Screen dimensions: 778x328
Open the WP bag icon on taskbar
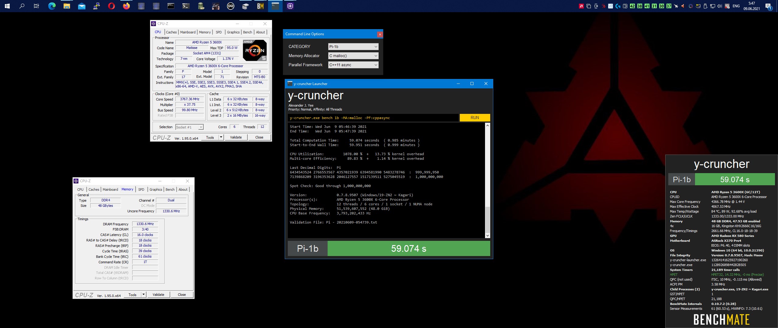(x=201, y=6)
